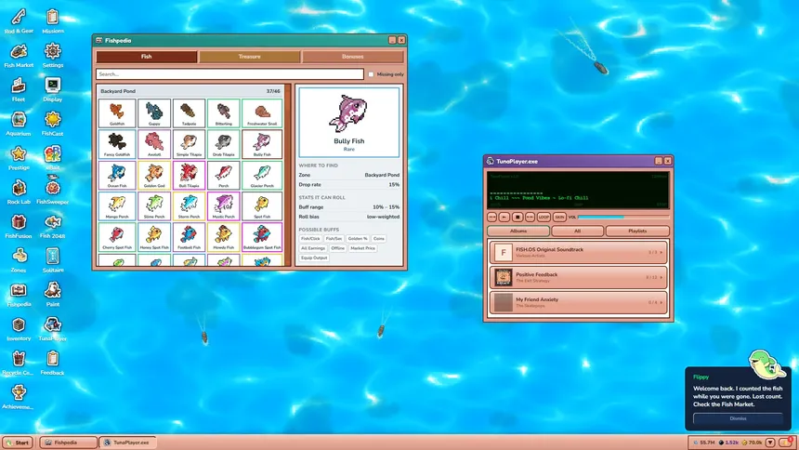The width and height of the screenshot is (799, 450).
Task: Toggle the Missing only checkbox
Action: (x=371, y=74)
